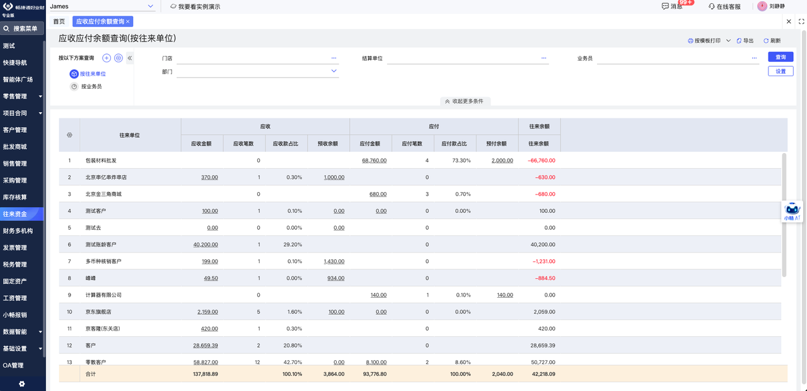Click the 8,100.00 payable amount link
The height and width of the screenshot is (391, 807).
pyautogui.click(x=376, y=362)
